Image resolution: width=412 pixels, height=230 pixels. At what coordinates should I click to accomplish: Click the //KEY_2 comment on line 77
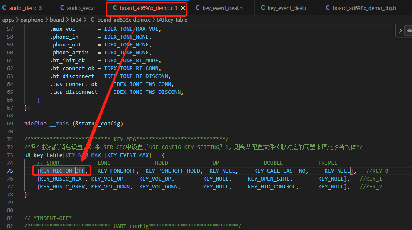click(371, 187)
